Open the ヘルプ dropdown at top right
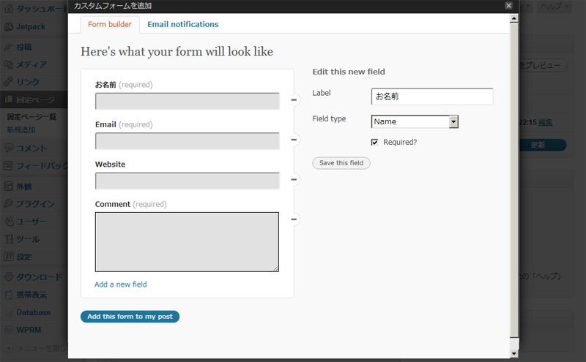The width and height of the screenshot is (586, 362). point(555,6)
